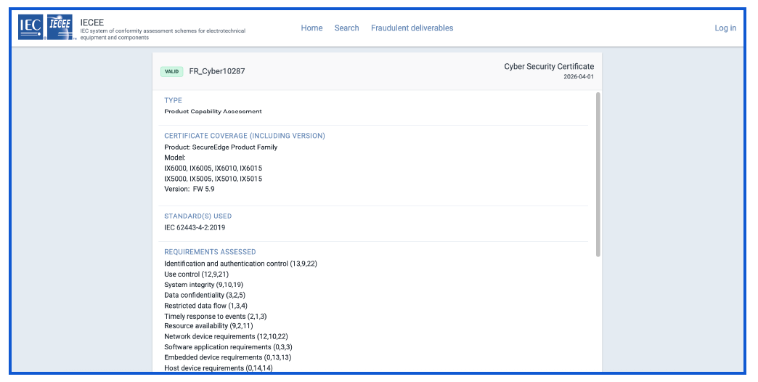This screenshot has width=758, height=382.
Task: Click the Resource availability row
Action: [x=208, y=326]
